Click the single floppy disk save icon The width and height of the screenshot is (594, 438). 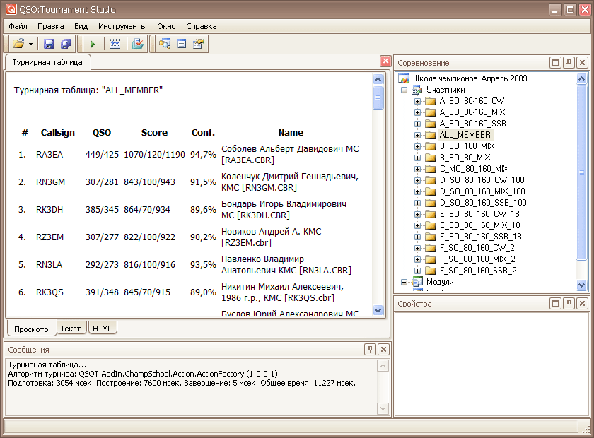49,44
